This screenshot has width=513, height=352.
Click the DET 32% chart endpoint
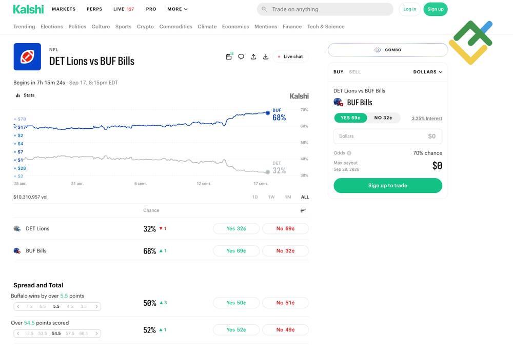[268, 172]
